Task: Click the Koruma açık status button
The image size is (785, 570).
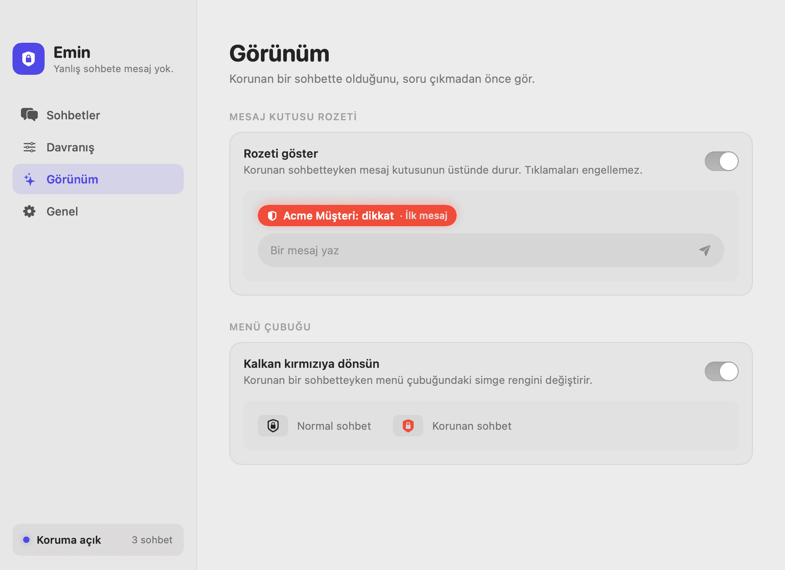Action: [98, 540]
